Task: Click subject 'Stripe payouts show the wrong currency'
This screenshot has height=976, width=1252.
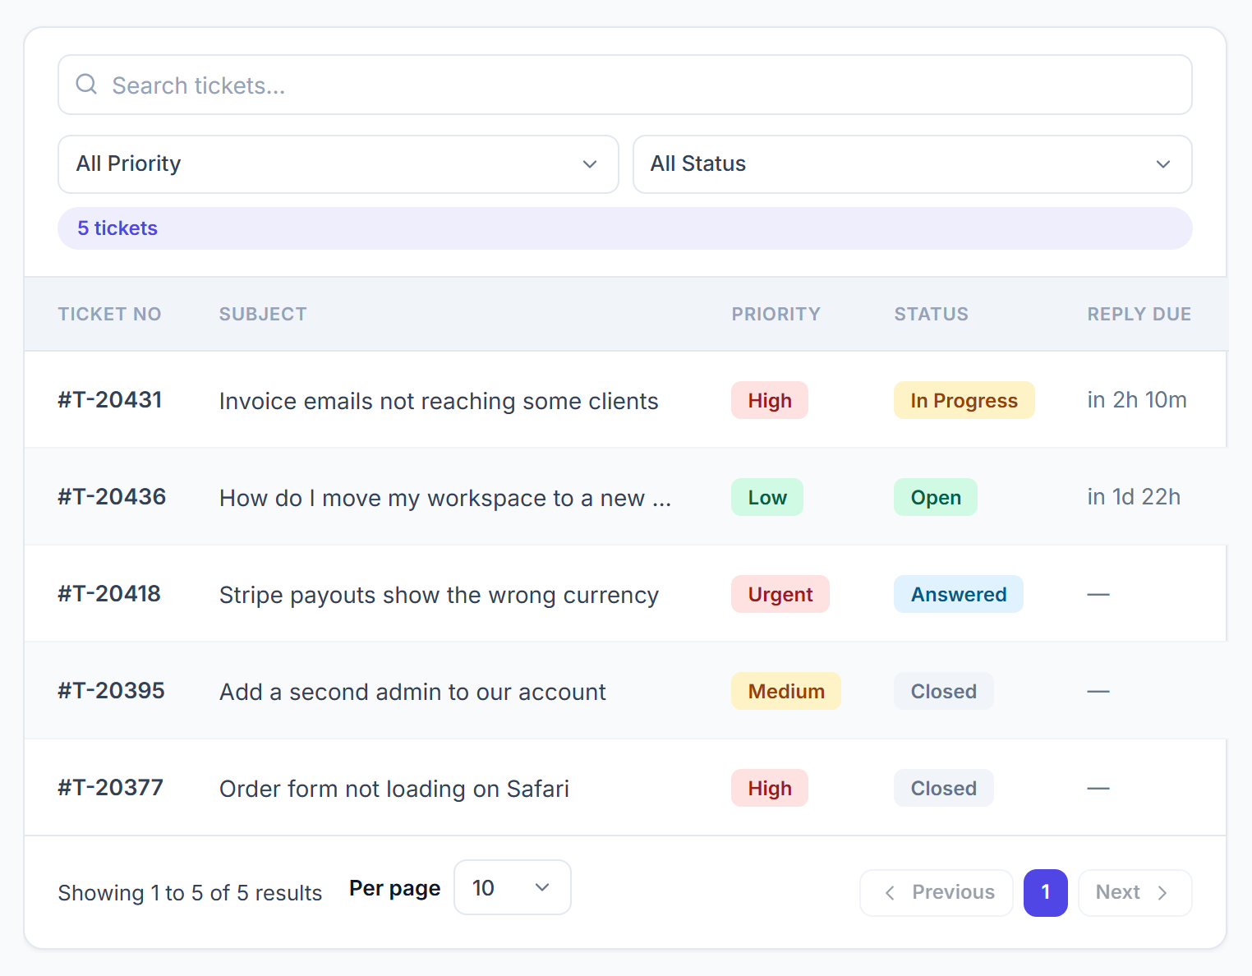Action: (x=439, y=595)
